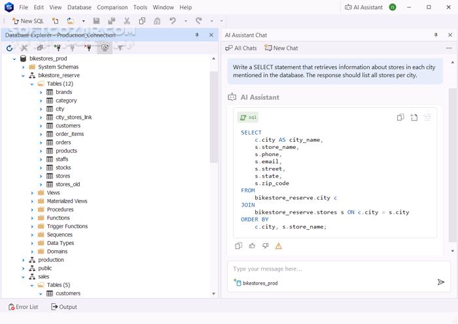The width and height of the screenshot is (458, 324).
Task: Toggle the highlighted script icon in Explorer toolbar
Action: click(x=105, y=48)
